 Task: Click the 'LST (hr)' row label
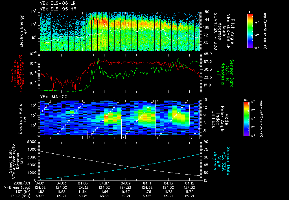point(23,192)
